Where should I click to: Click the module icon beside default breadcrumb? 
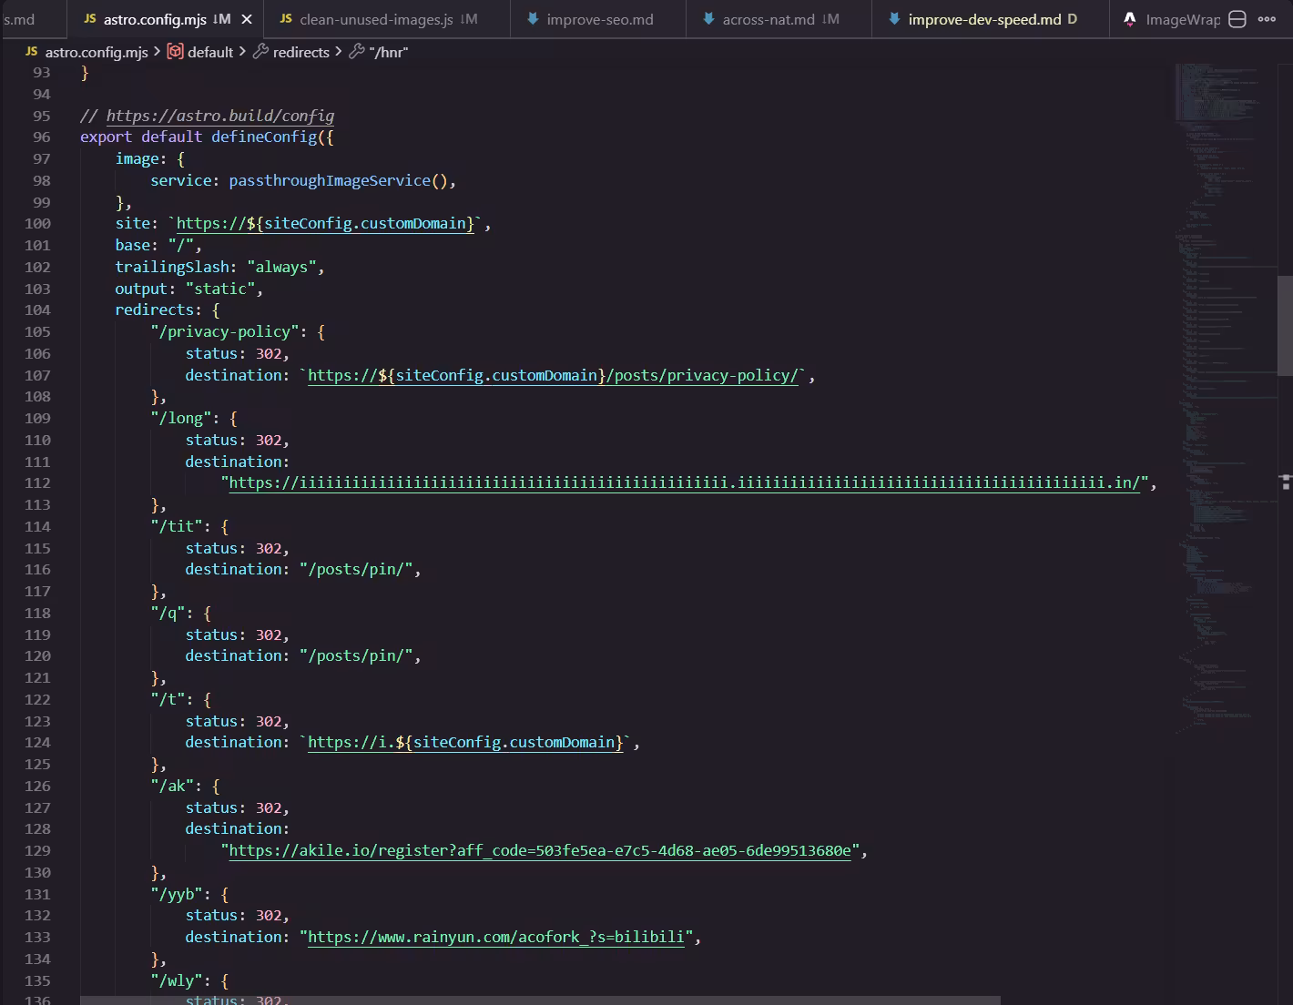pos(175,52)
